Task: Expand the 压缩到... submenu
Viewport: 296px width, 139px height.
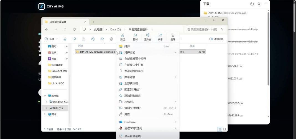Action: [175, 102]
